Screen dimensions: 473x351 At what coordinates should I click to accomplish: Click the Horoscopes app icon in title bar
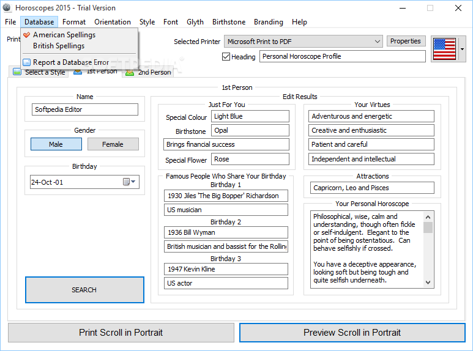[7, 7]
